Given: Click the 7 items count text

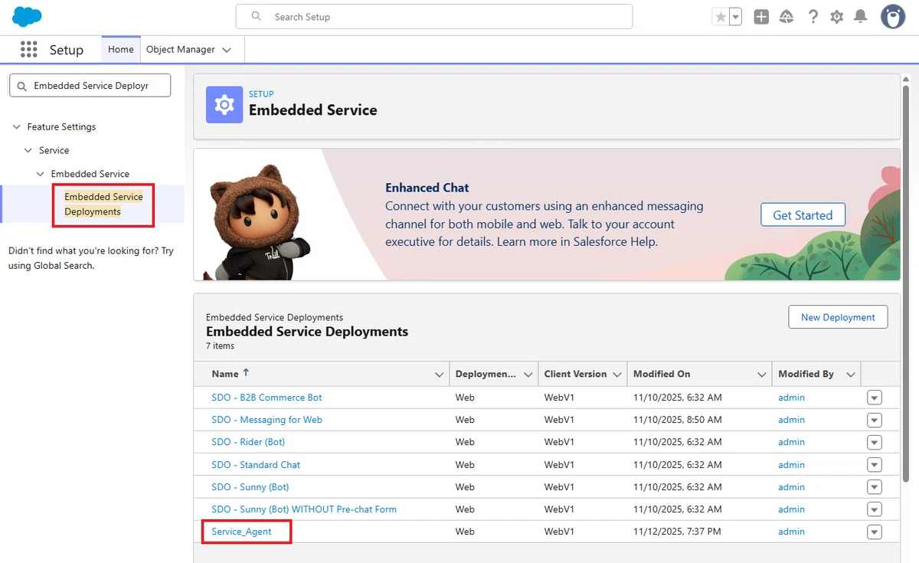Looking at the screenshot, I should point(220,346).
